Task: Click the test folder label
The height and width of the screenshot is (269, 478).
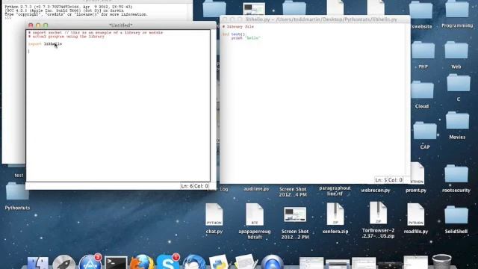Action: tap(19, 176)
